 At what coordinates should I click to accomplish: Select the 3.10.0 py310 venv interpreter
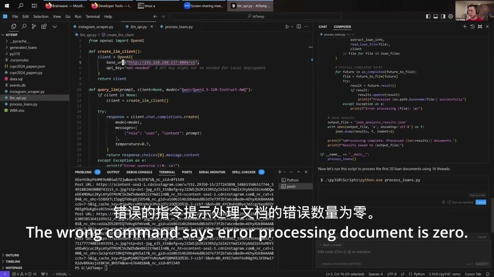(x=444, y=274)
